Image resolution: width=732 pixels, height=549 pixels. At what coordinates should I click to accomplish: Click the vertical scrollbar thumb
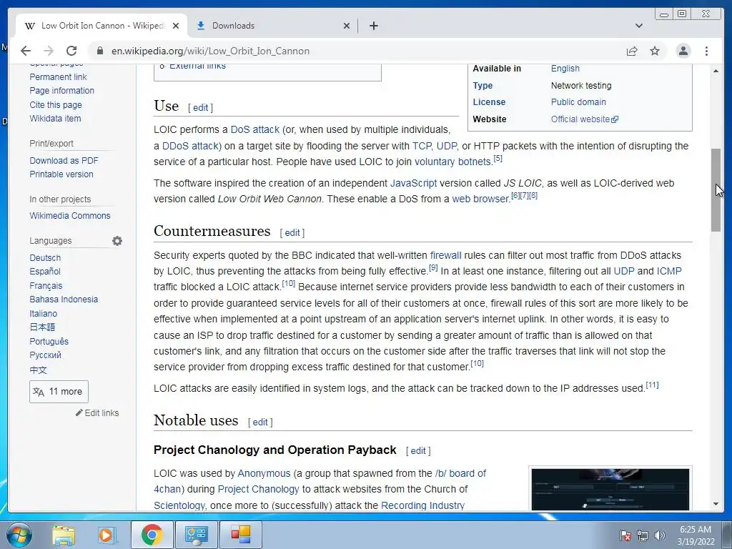tap(716, 189)
